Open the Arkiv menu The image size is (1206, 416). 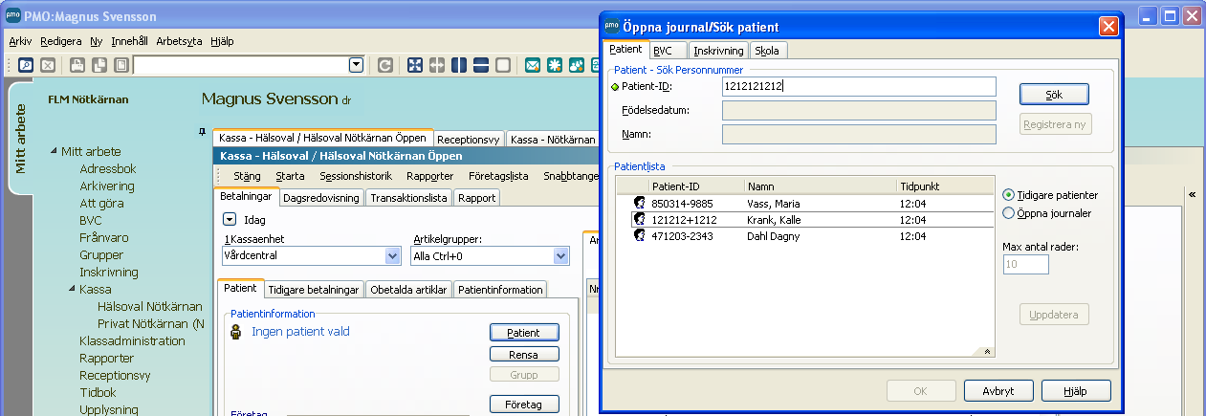coord(20,41)
